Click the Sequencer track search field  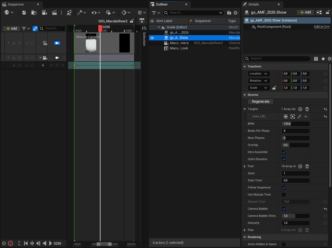tap(52, 28)
